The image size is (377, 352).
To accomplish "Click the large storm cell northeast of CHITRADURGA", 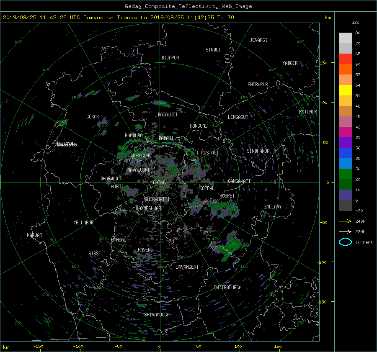I will (229, 246).
